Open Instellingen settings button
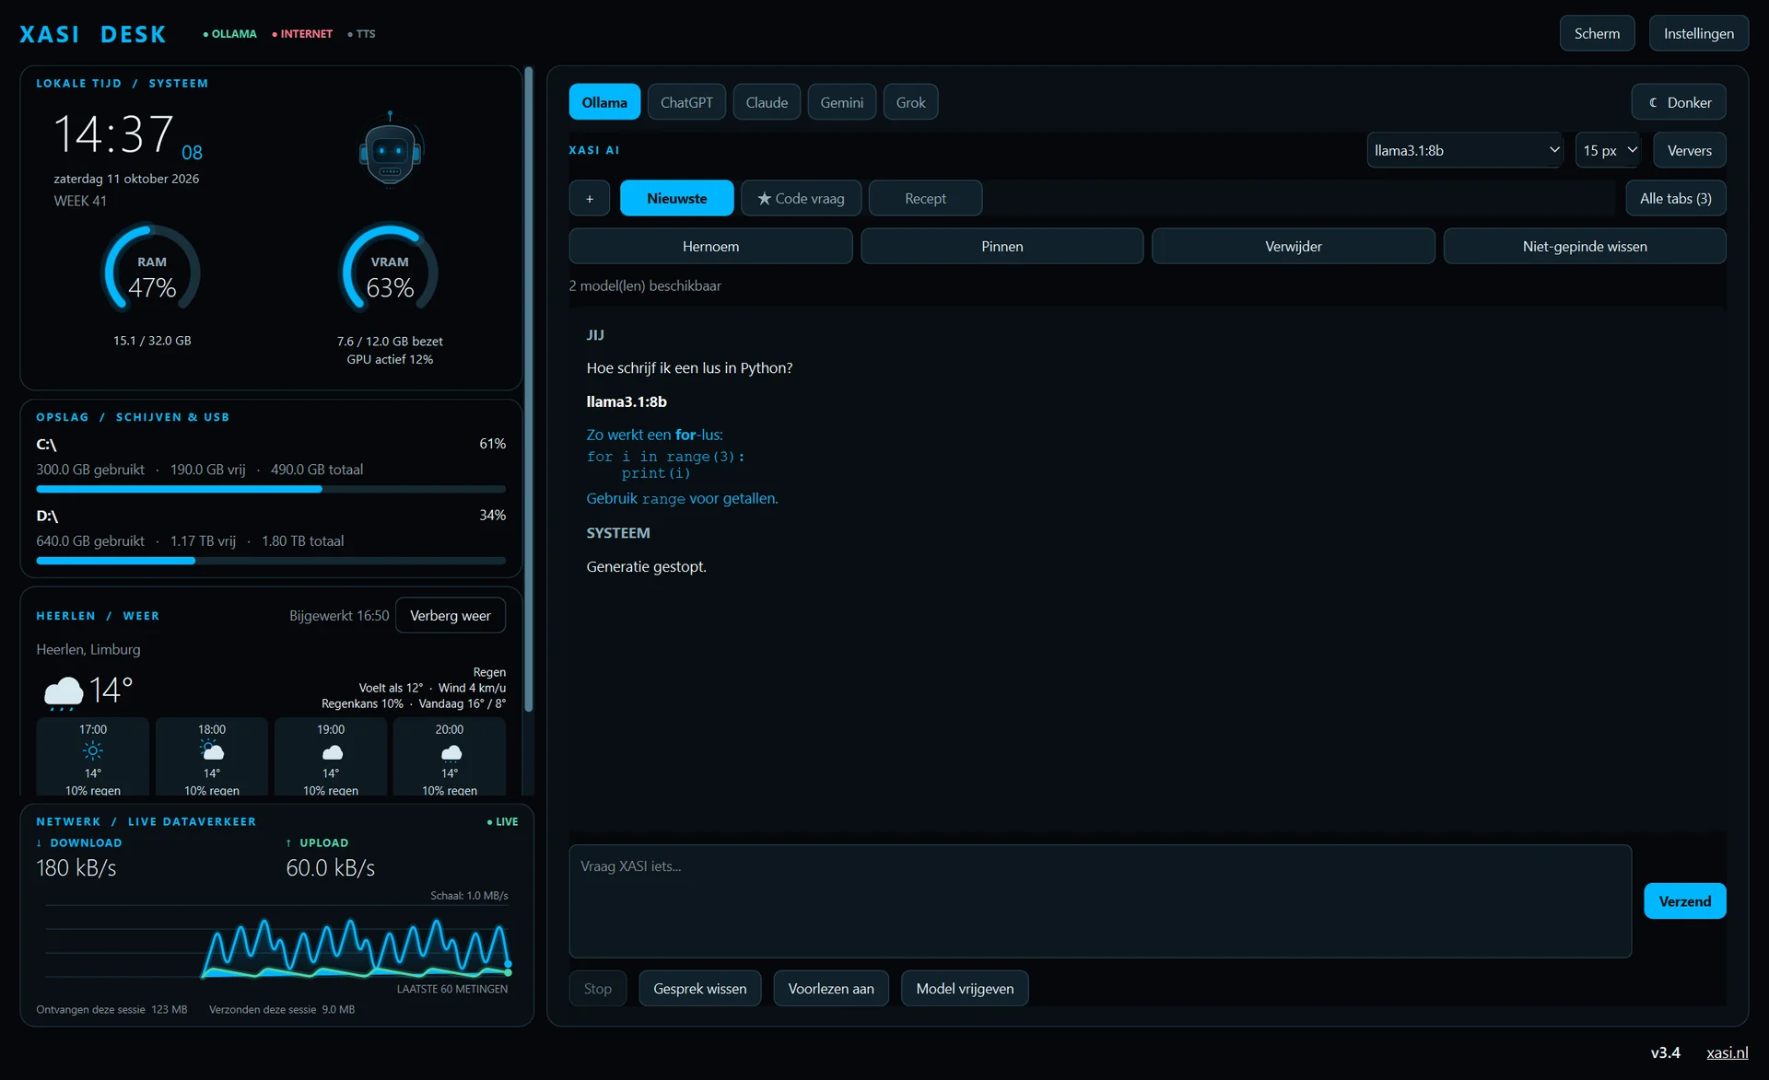 coord(1699,33)
